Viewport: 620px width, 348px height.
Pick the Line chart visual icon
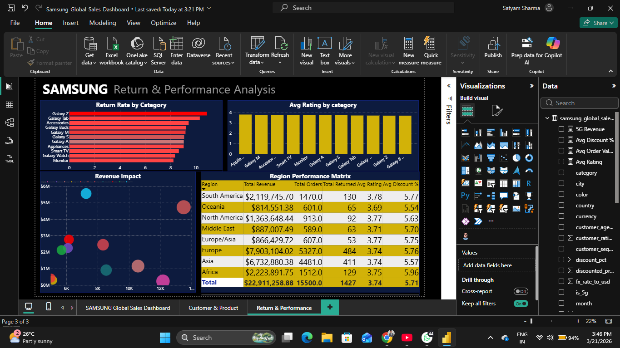click(465, 145)
